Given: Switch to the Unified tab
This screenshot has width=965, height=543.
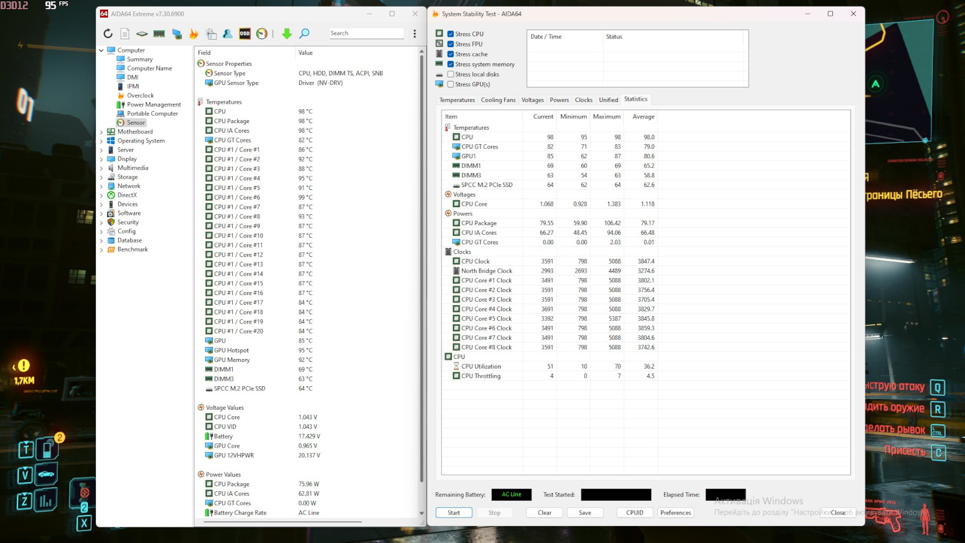Looking at the screenshot, I should (609, 100).
